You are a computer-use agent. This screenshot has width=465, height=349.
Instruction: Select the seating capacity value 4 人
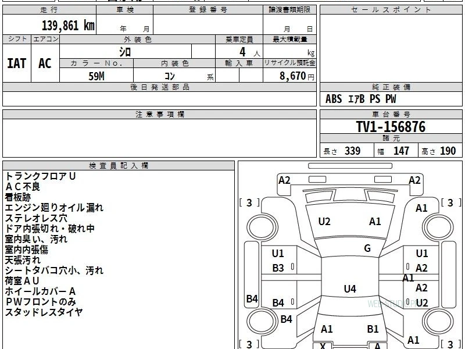tap(249, 52)
